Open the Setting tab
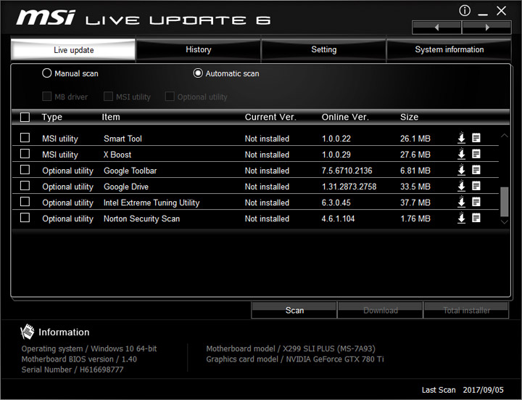522x400 pixels. pos(323,49)
